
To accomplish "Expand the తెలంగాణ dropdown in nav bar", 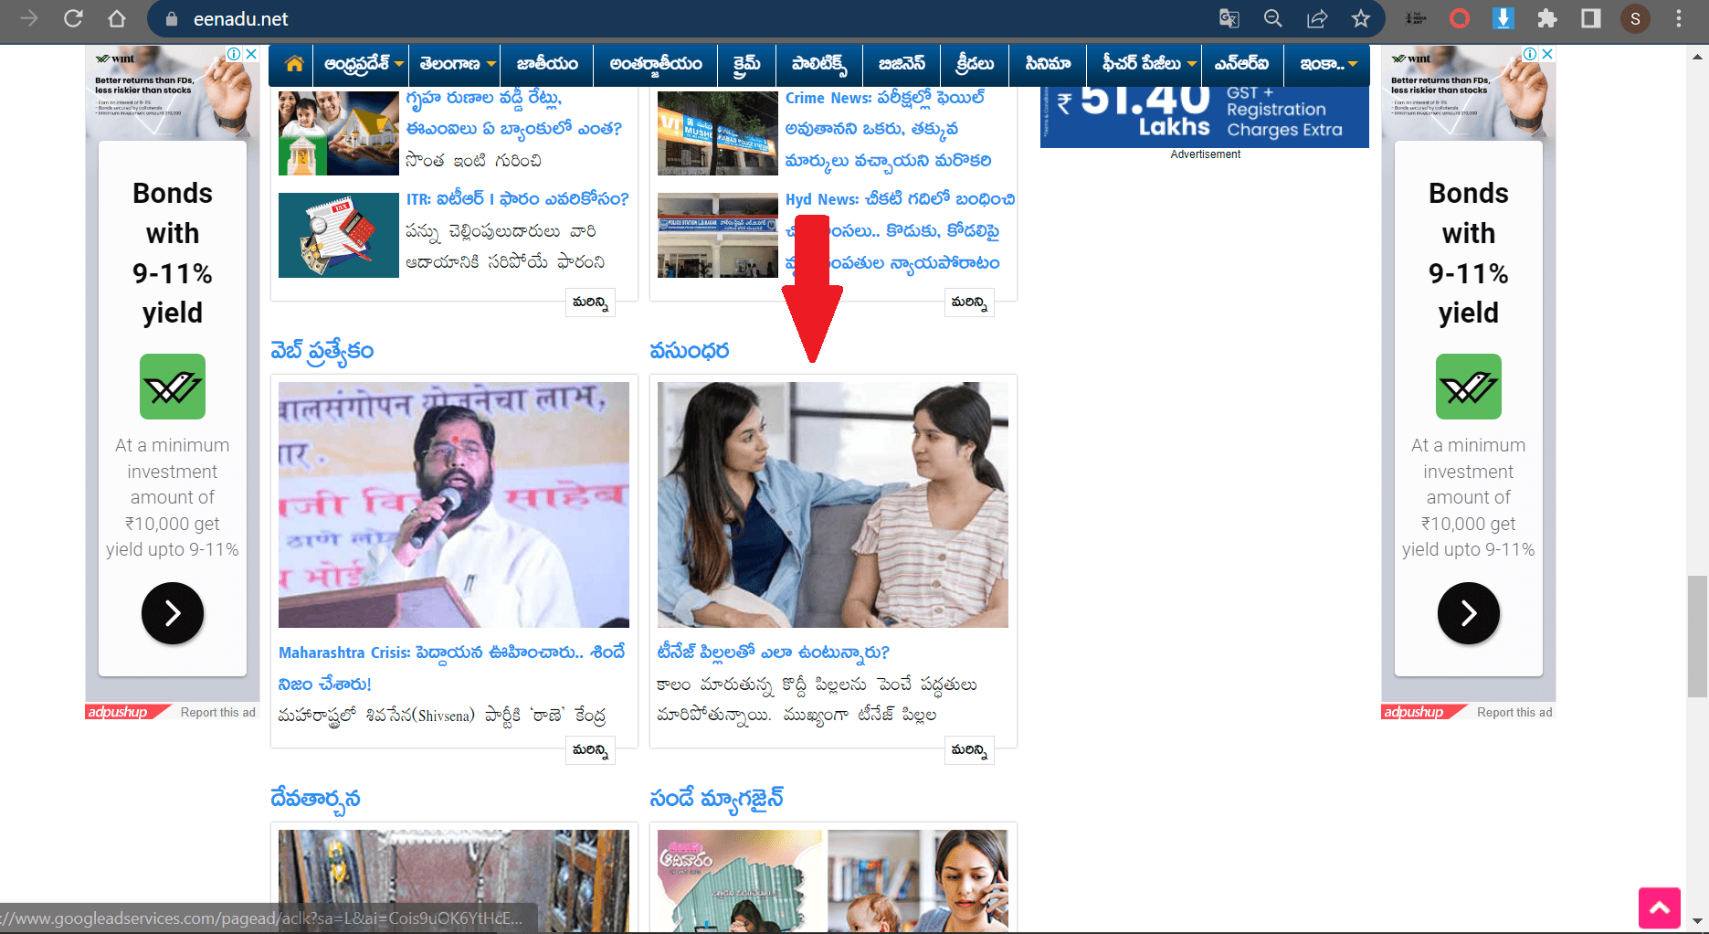I will point(491,64).
